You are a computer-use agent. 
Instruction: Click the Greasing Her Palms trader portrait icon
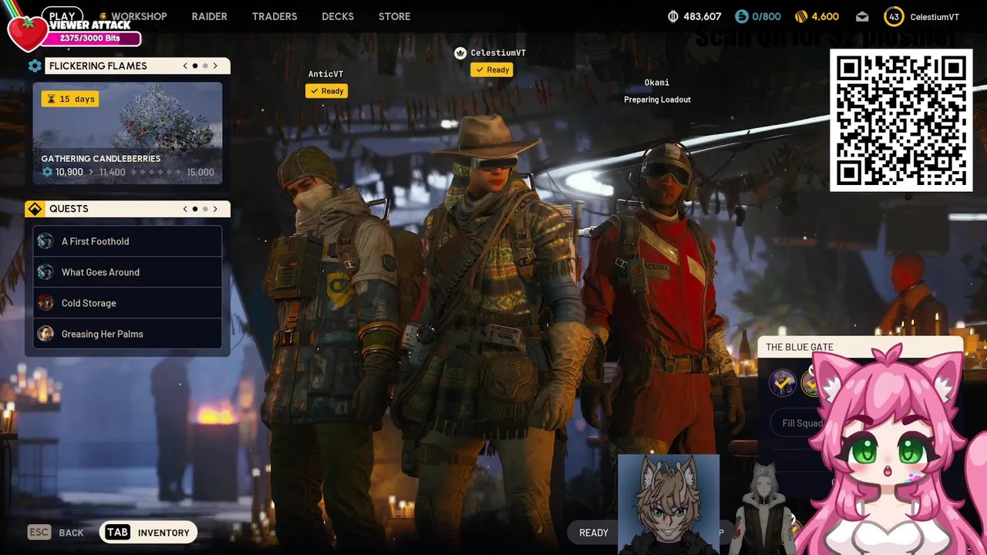[x=45, y=334]
